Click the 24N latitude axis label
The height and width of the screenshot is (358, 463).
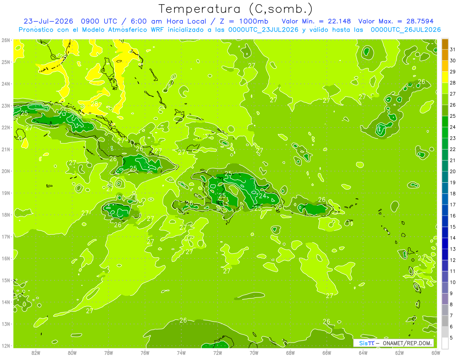[x=5, y=84]
